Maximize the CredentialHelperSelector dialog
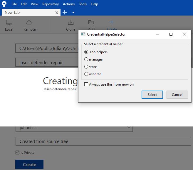This screenshot has height=170, width=193. point(171,34)
